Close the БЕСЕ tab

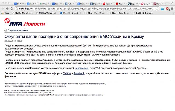click(48, 4)
